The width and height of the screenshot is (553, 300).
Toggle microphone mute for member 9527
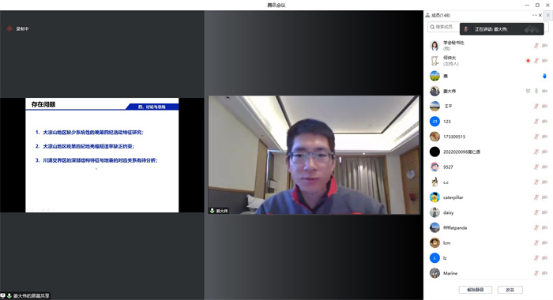pos(536,167)
